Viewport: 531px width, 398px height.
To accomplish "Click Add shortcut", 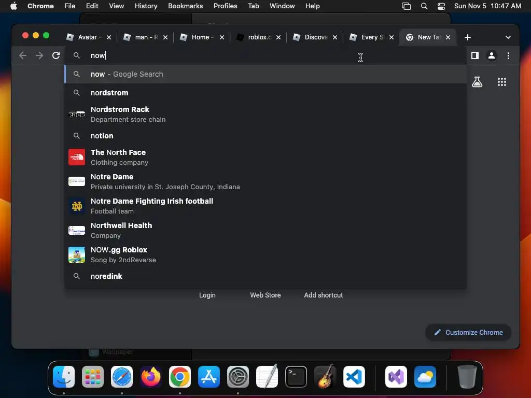I will click(x=324, y=295).
